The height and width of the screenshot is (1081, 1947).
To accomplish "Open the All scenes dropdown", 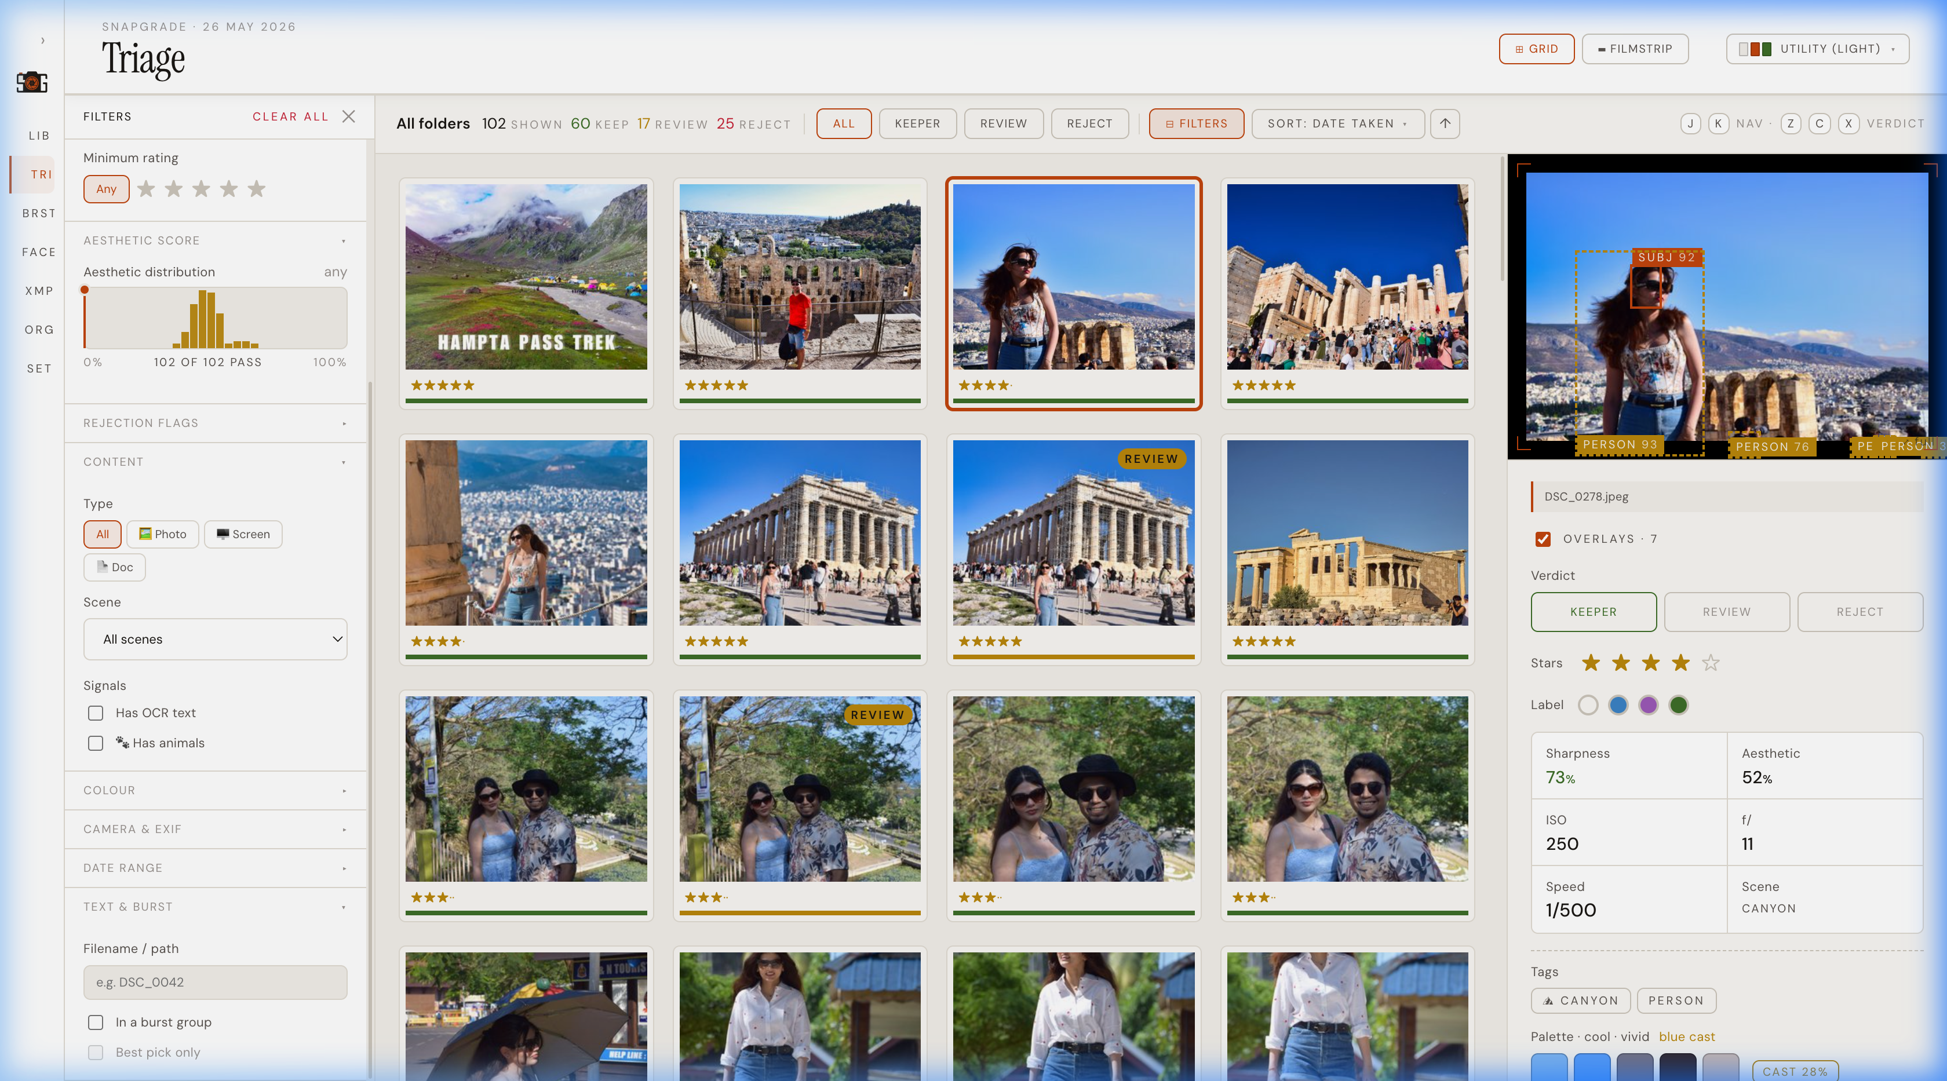I will click(x=216, y=640).
